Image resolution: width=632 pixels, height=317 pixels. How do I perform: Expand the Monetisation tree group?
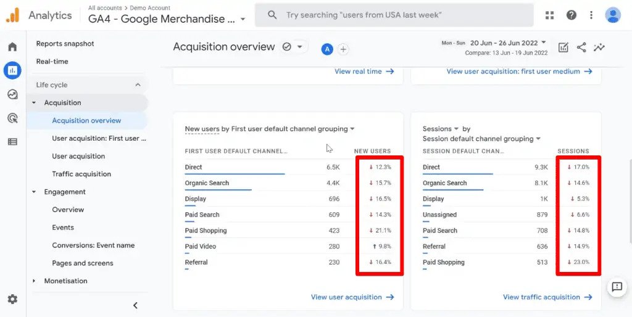click(34, 281)
